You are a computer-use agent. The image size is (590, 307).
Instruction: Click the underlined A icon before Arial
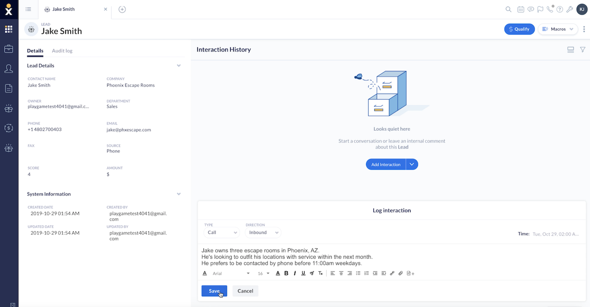pyautogui.click(x=205, y=273)
